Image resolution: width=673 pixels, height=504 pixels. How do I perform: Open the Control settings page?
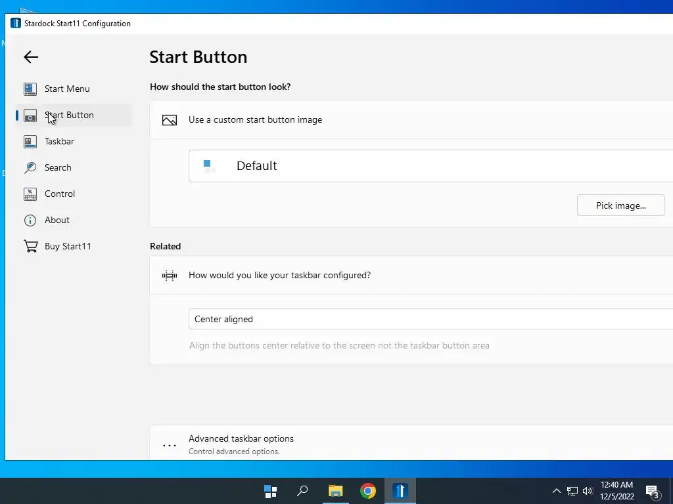tap(74, 194)
